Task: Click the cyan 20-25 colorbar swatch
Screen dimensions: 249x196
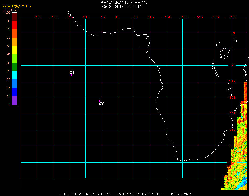Action: (x=14, y=75)
